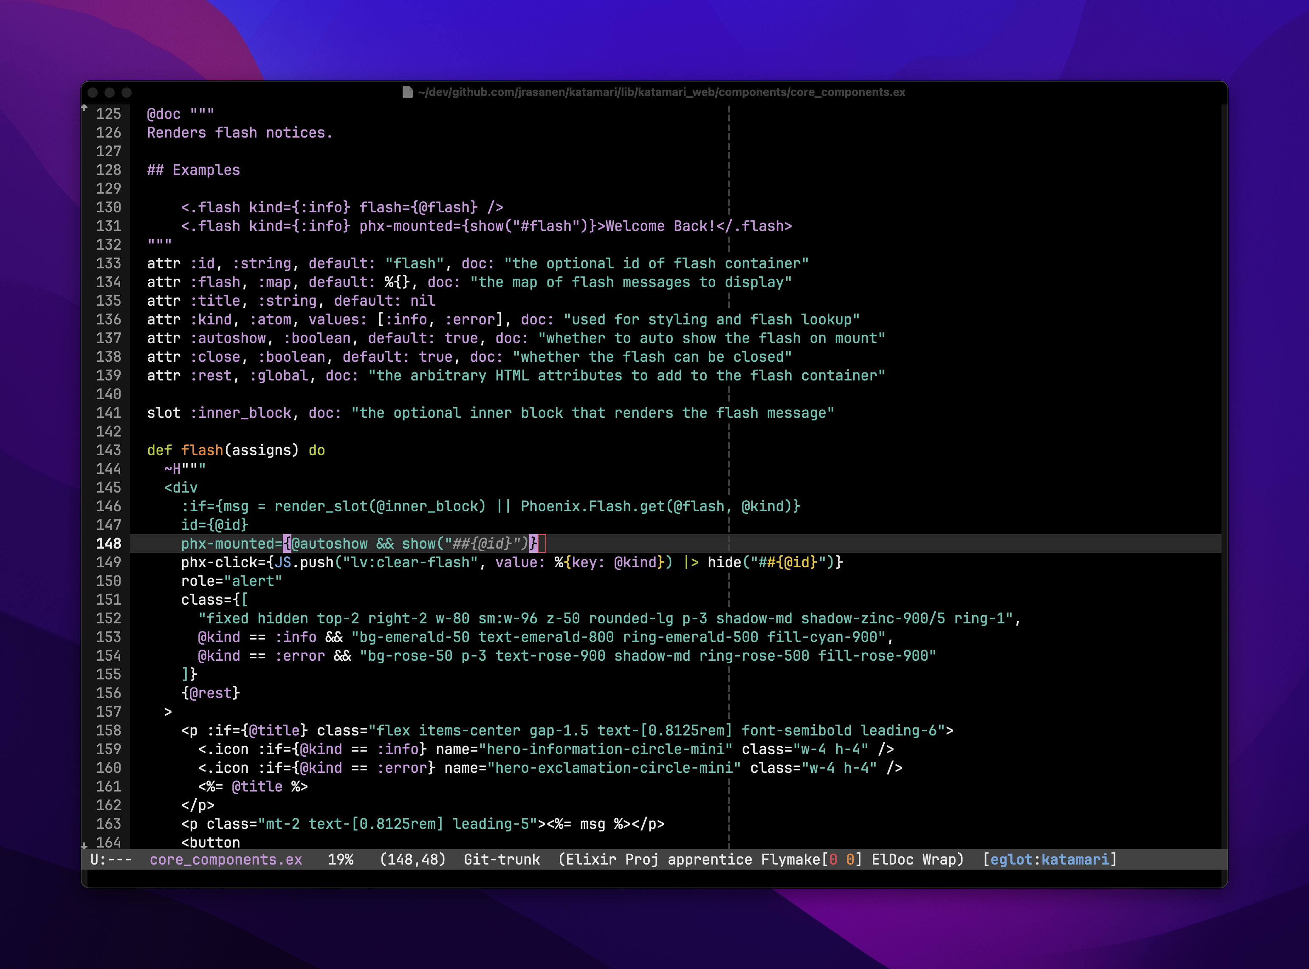Open the eglot server menu
1309x969 pixels.
tap(1012, 859)
